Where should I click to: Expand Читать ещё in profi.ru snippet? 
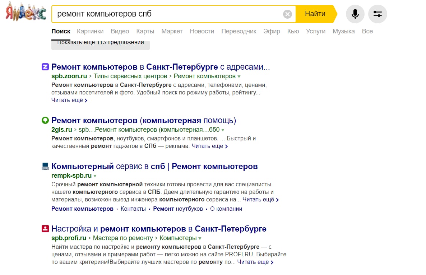pos(255,262)
